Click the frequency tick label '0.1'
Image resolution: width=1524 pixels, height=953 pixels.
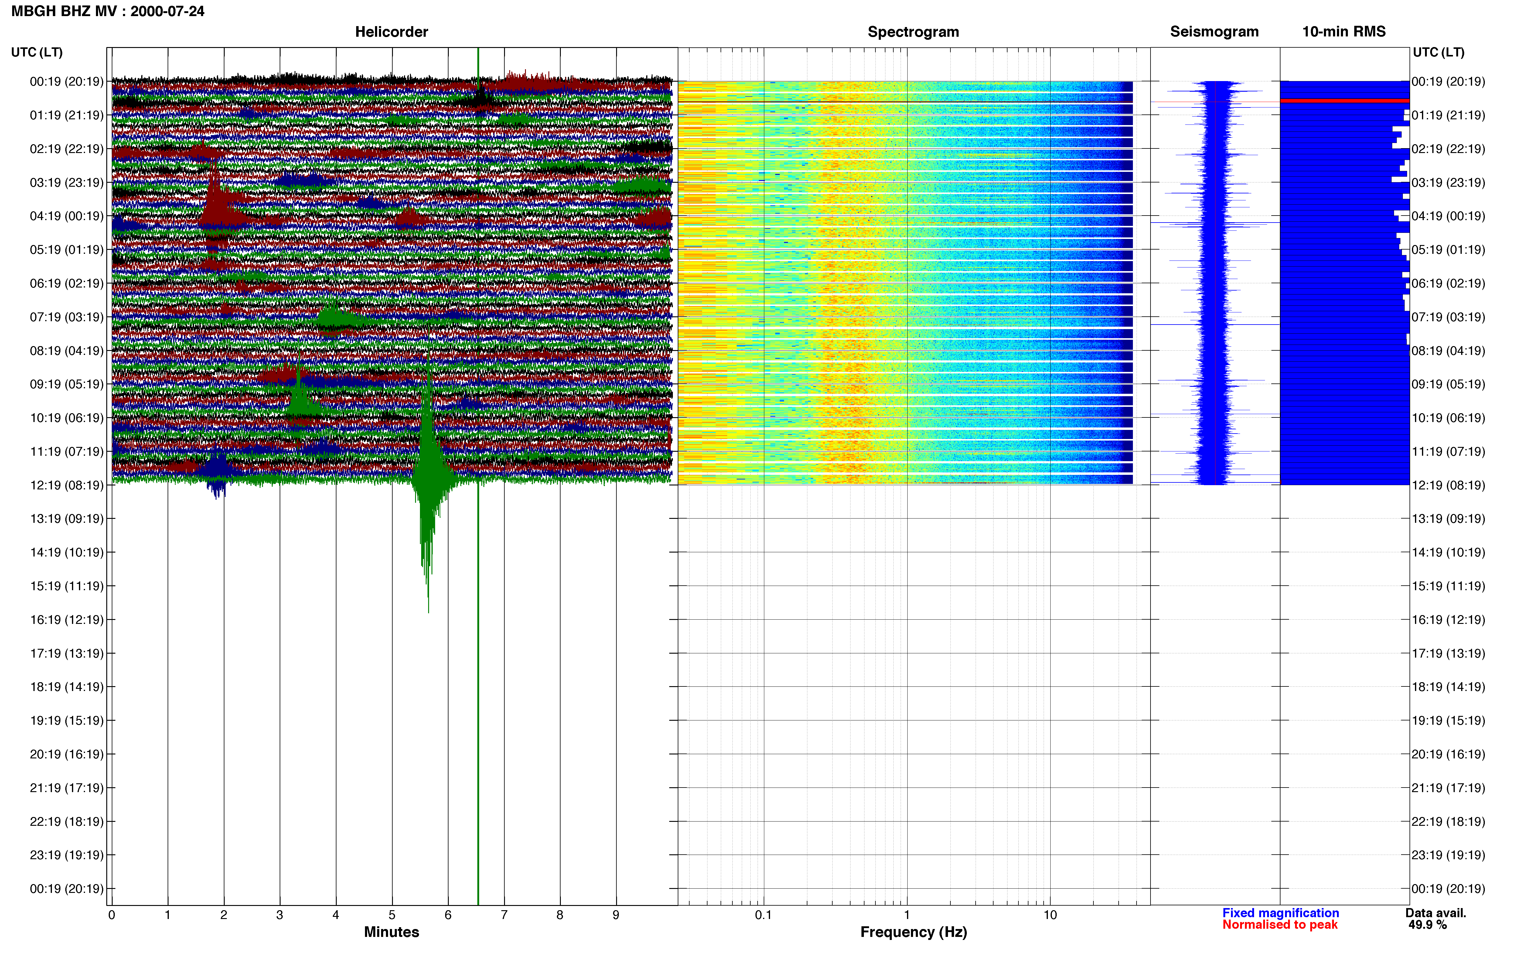[763, 914]
